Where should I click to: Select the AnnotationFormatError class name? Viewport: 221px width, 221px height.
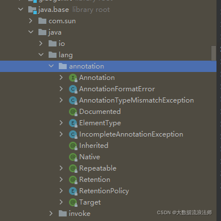(x=117, y=89)
